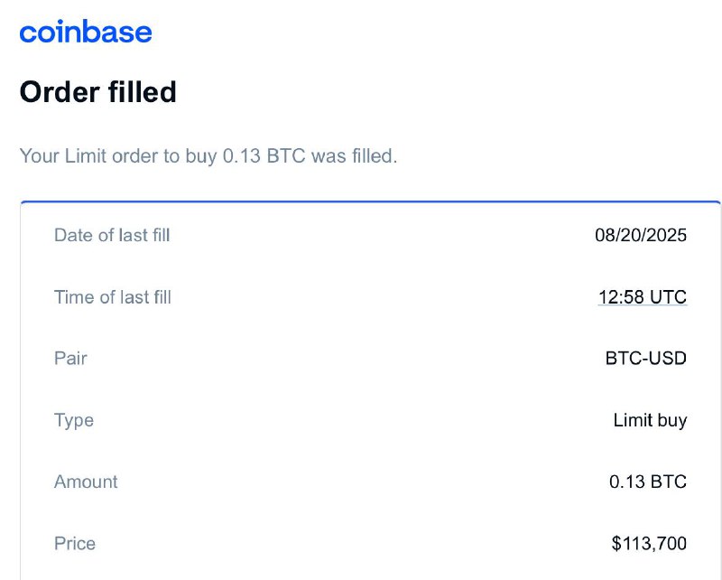Select the $113,700 price value
Image resolution: width=722 pixels, height=580 pixels.
click(x=649, y=544)
